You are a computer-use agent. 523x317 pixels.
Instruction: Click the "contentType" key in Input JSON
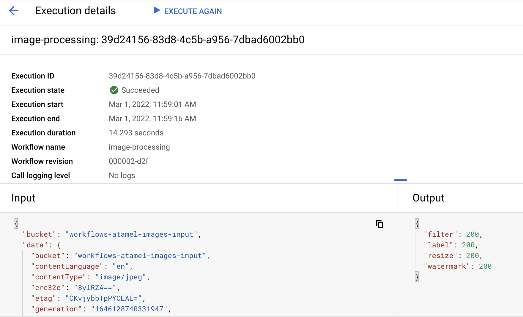coord(58,277)
